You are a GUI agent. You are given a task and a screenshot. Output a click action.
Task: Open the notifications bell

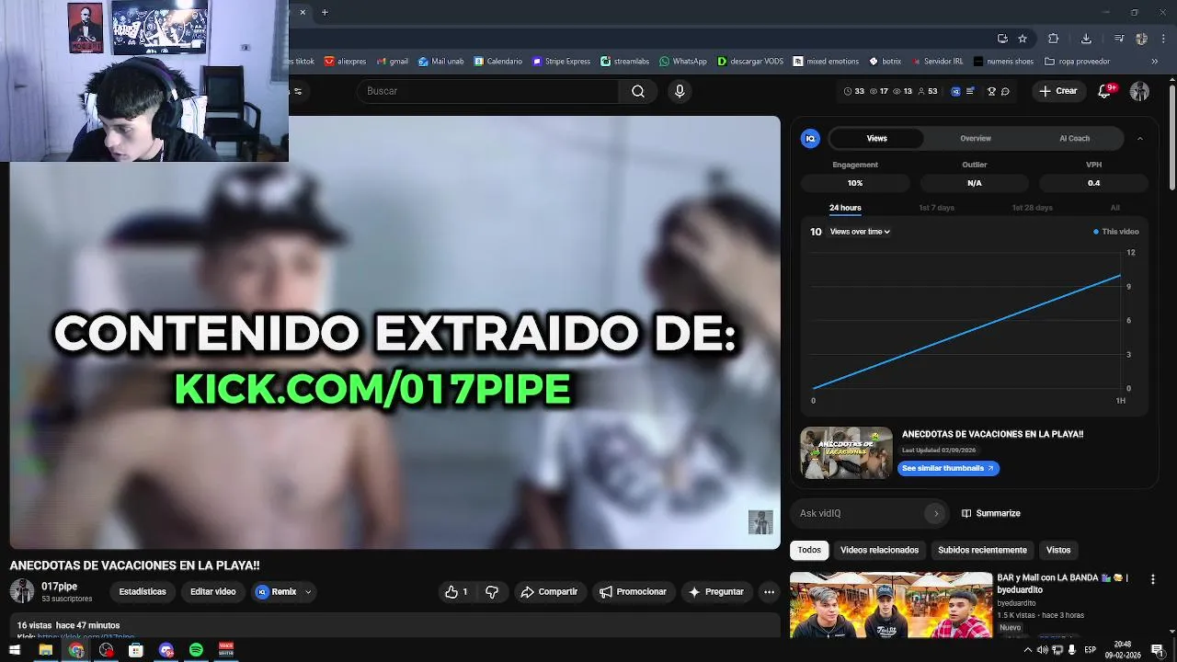click(x=1106, y=91)
